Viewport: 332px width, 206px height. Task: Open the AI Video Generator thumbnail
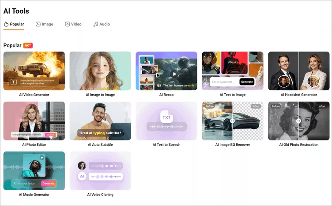point(34,71)
